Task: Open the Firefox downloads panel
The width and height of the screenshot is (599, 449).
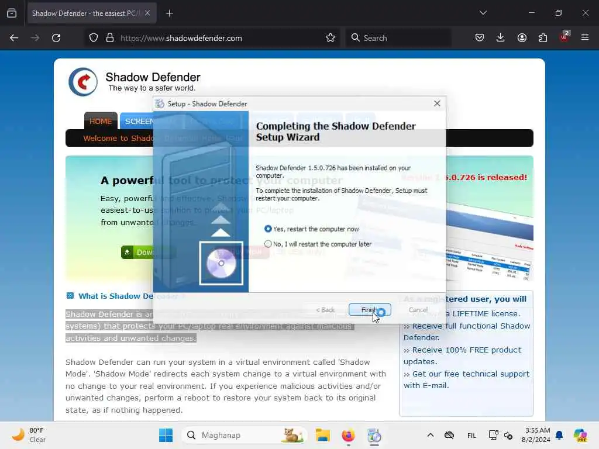Action: click(x=501, y=37)
